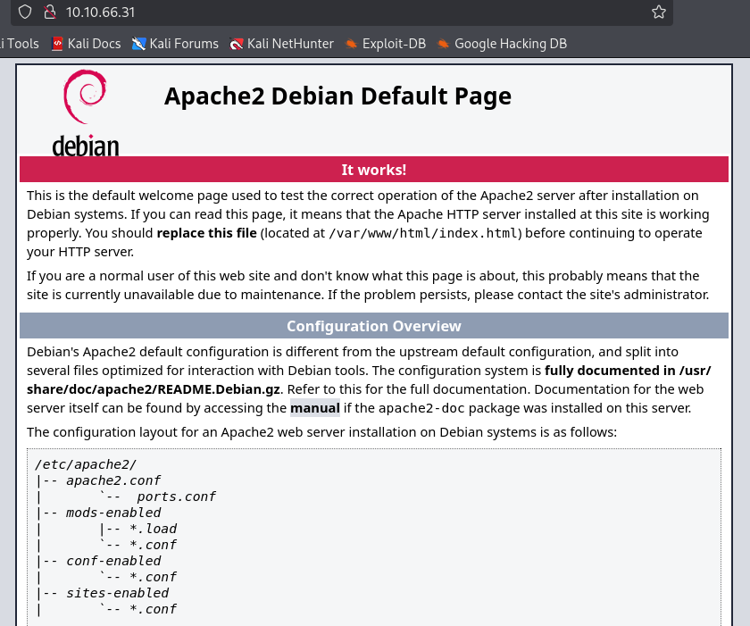
Task: Click the apache2.conf tree entry
Action: tap(113, 480)
